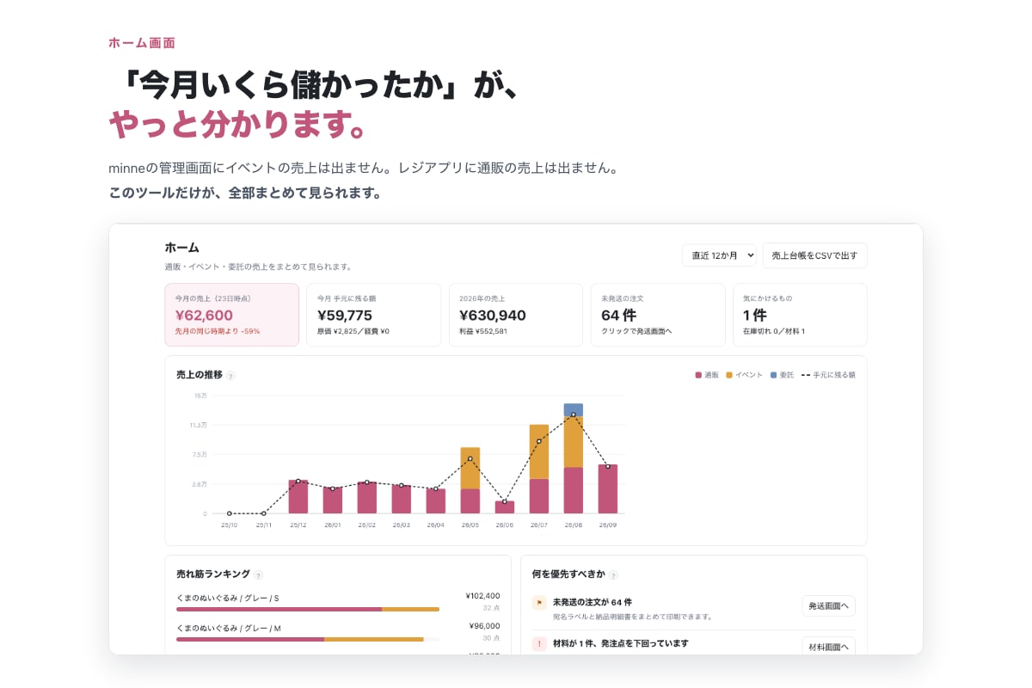Toggle イベント legend color swatch
The height and width of the screenshot is (688, 1032).
729,375
